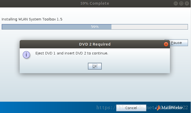
Task: Close the DVD 2 Required dialog
Action: click(166, 44)
